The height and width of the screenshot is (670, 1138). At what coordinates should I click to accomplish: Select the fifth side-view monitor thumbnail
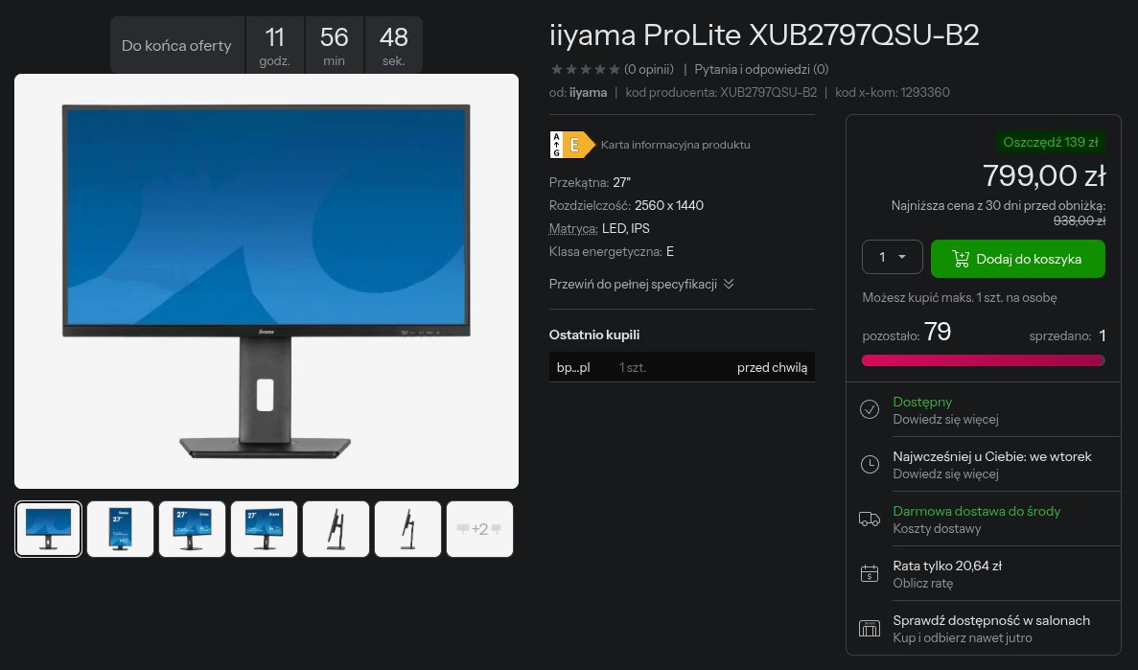point(336,529)
